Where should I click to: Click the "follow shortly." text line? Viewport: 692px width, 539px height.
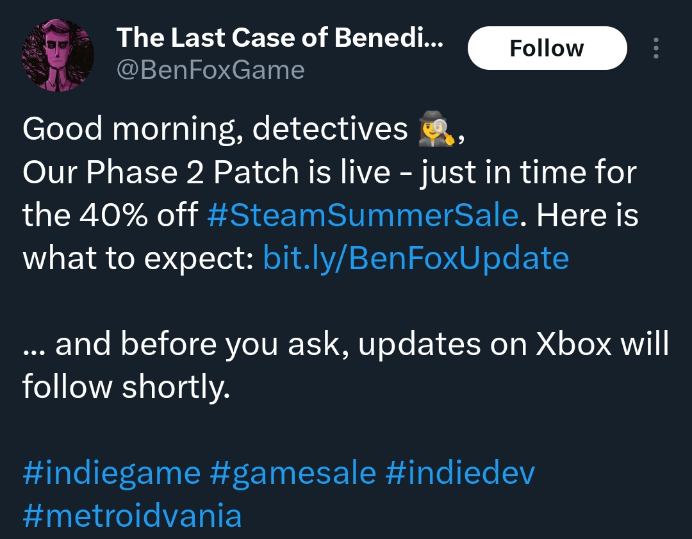[x=126, y=388]
